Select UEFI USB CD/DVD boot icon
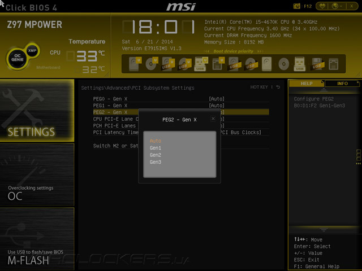 click(185, 64)
